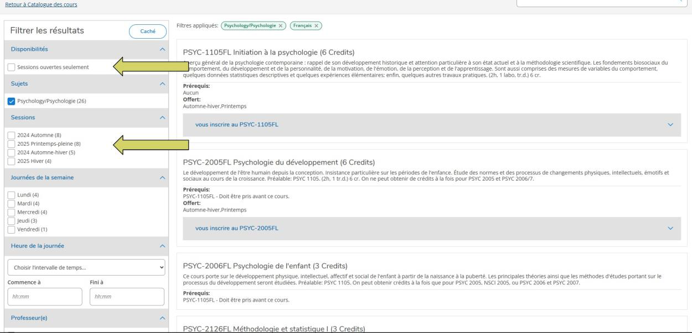
Task: Check the 2024 Automne session filter
Action: pyautogui.click(x=12, y=136)
